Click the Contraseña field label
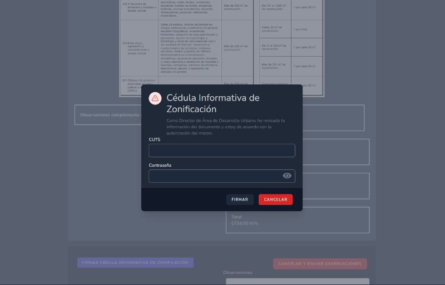Screen dimensions: 445x285 [x=160, y=166]
